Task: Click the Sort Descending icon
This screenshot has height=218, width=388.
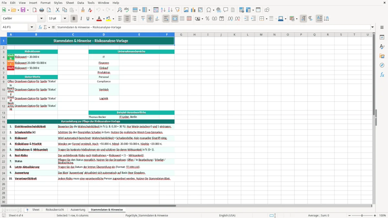Action: coord(170,10)
